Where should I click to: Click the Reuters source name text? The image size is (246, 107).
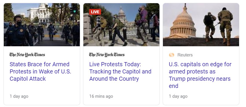pos(185,55)
